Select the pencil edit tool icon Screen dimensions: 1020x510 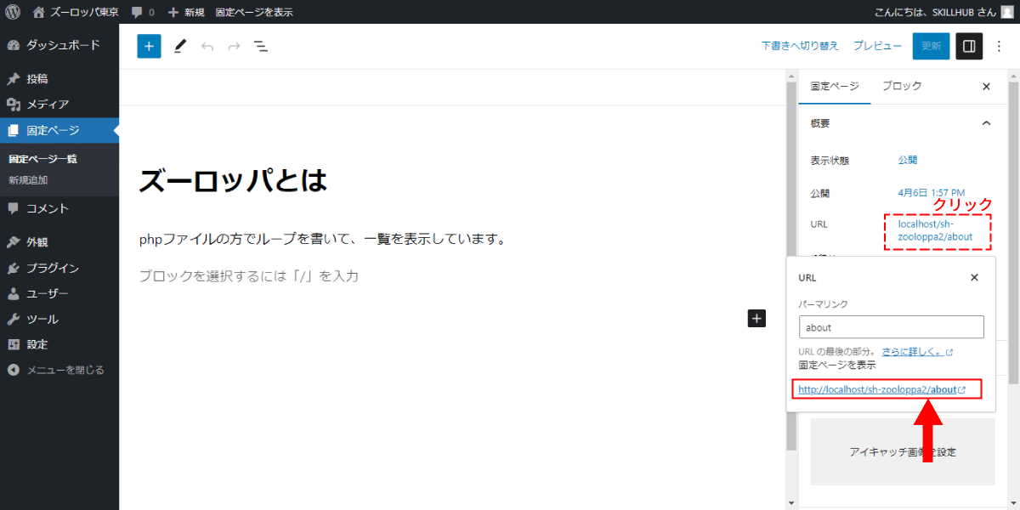pos(179,46)
